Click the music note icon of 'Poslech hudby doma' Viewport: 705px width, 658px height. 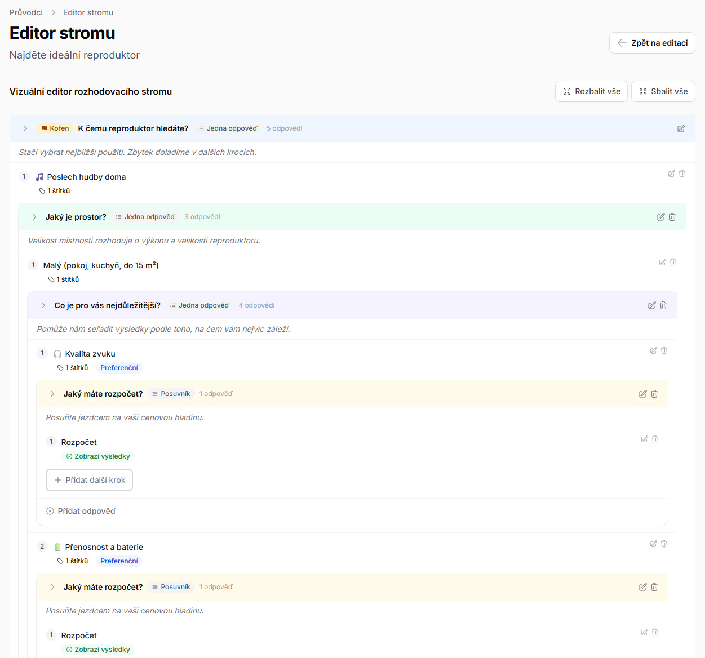point(39,177)
